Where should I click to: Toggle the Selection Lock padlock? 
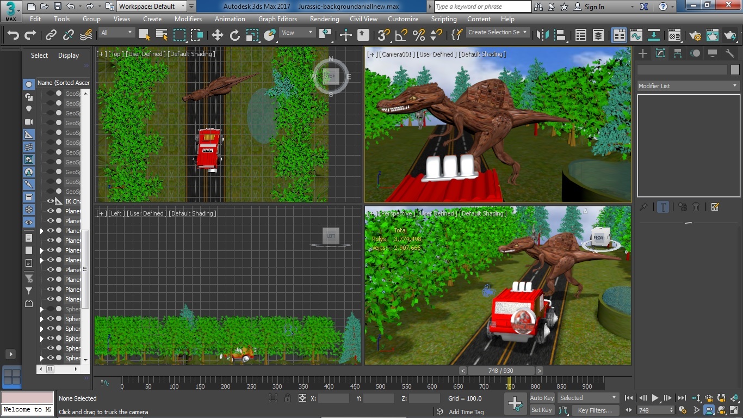288,398
